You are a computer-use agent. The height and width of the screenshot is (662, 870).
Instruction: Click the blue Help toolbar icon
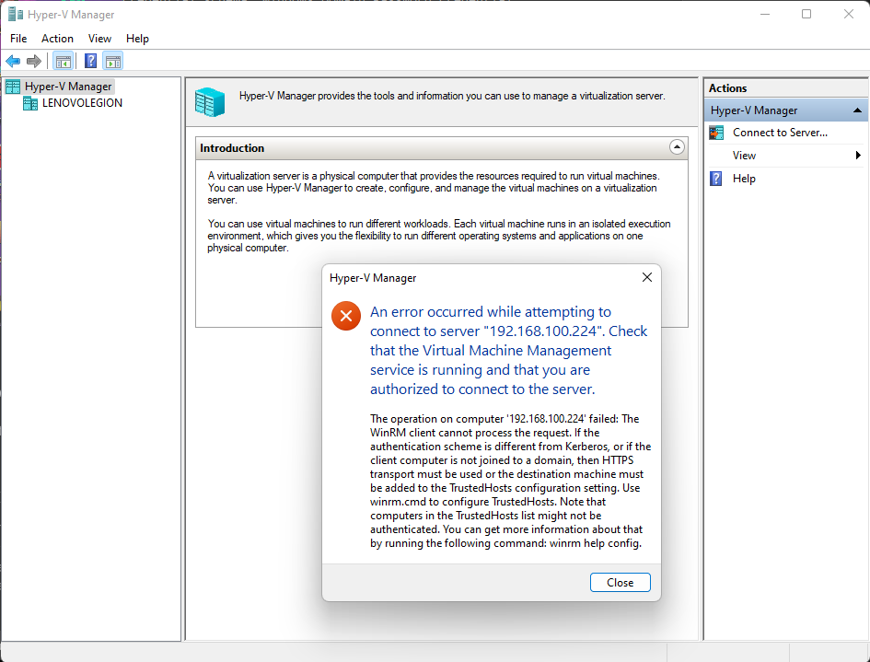(x=90, y=61)
